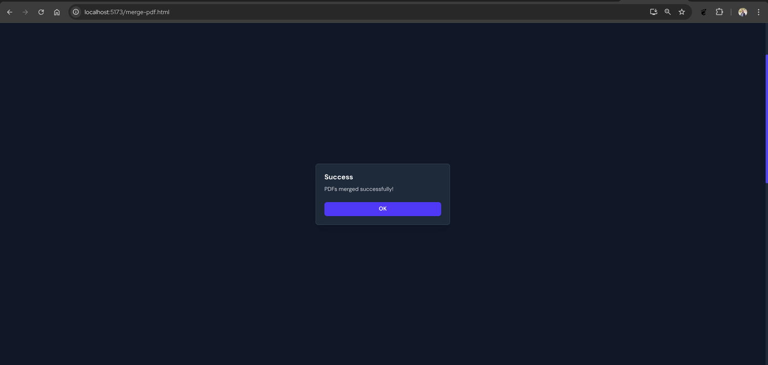The image size is (768, 365).
Task: View site information icon in address bar
Action: pos(76,12)
